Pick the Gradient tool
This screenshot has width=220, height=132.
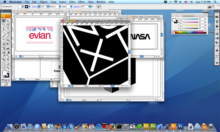click(x=8, y=53)
